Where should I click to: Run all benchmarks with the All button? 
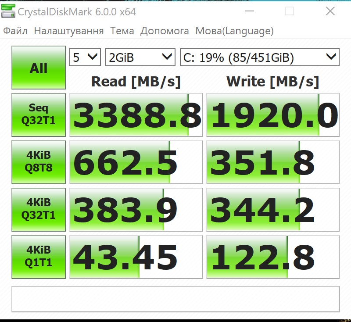[39, 68]
